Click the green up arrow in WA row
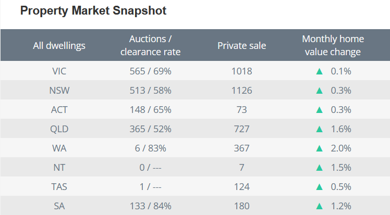The width and height of the screenshot is (390, 215). (x=320, y=148)
